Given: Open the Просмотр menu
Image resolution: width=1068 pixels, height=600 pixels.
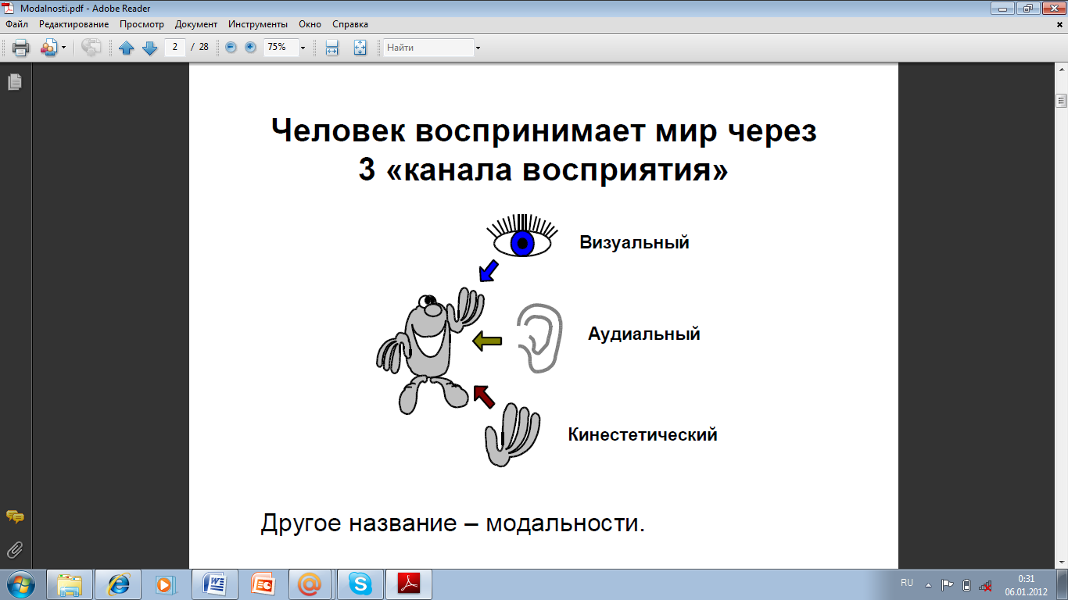Looking at the screenshot, I should 142,24.
